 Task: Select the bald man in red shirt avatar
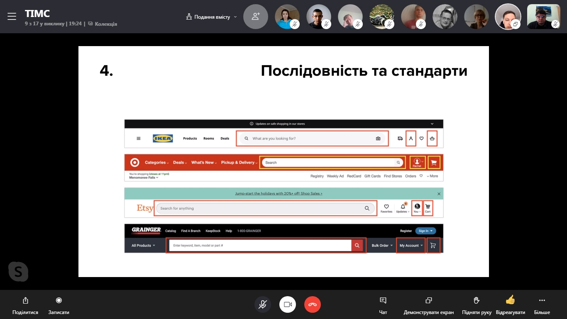click(413, 17)
